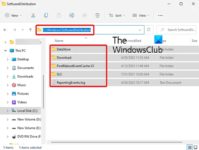Select the PostRebootEventCache.V2 folder

(75, 66)
